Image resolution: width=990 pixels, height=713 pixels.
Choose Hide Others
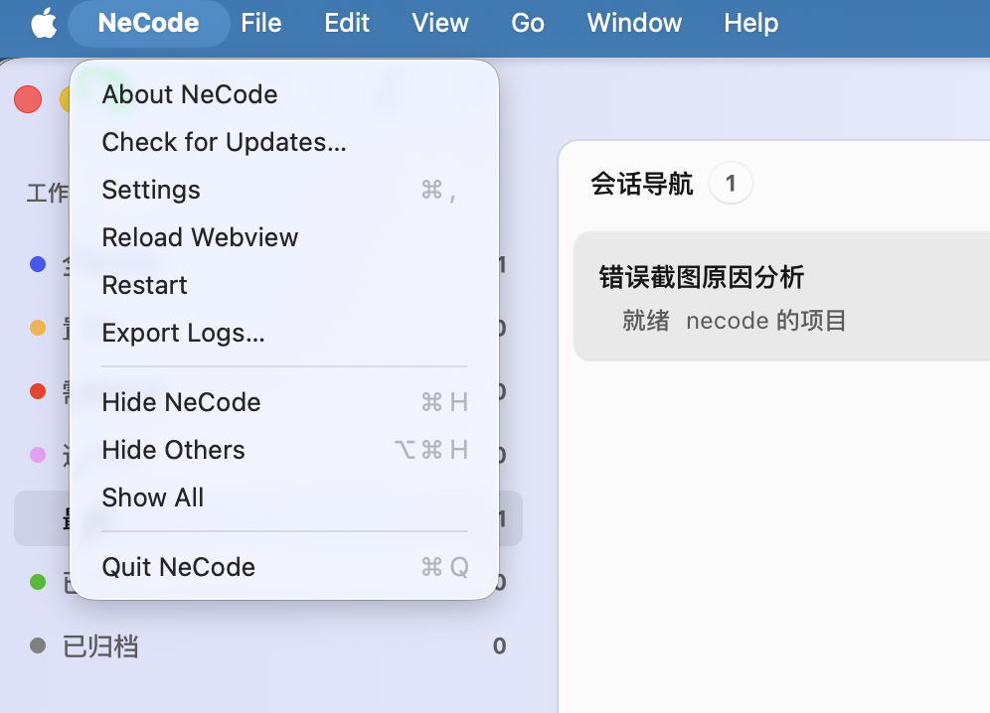click(x=284, y=450)
